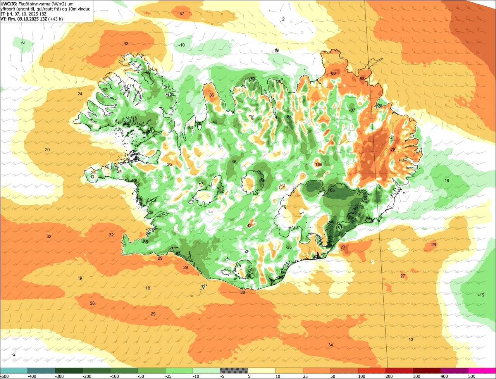Click the legend swatch labeled -10
This screenshot has height=379, width=496.
207,370
